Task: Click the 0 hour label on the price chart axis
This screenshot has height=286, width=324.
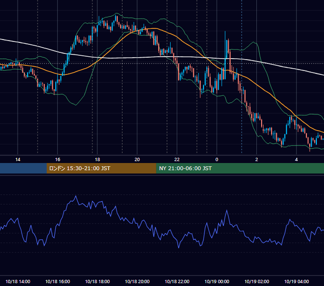Action: 217,160
